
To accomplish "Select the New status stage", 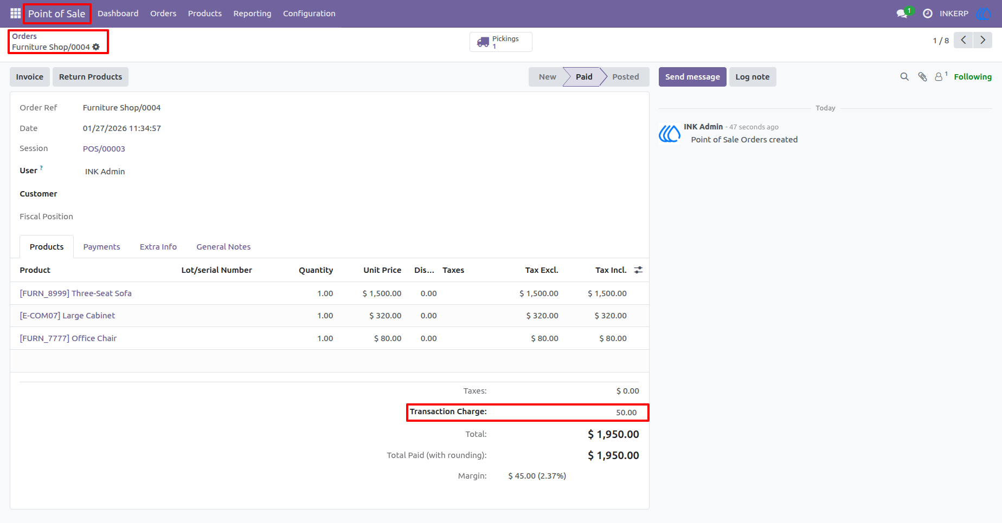I will [548, 77].
